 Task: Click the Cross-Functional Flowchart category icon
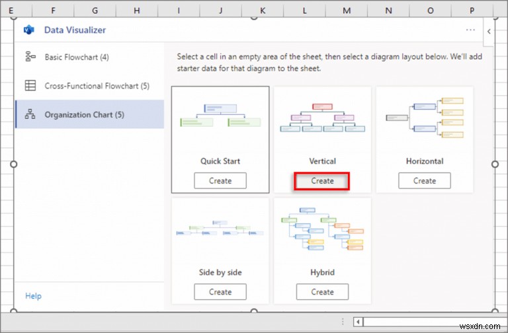pyautogui.click(x=30, y=85)
